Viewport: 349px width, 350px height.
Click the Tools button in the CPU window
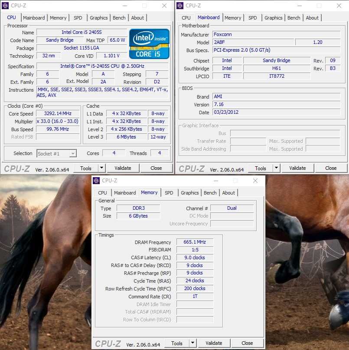pos(86,168)
